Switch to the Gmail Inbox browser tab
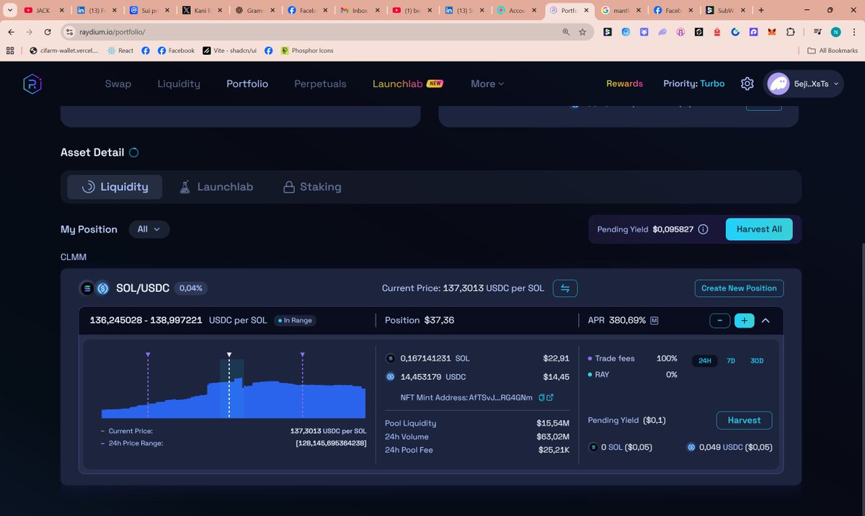The height and width of the screenshot is (516, 865). click(x=360, y=11)
